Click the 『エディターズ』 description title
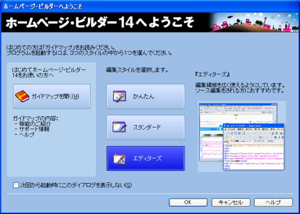 click(x=212, y=74)
